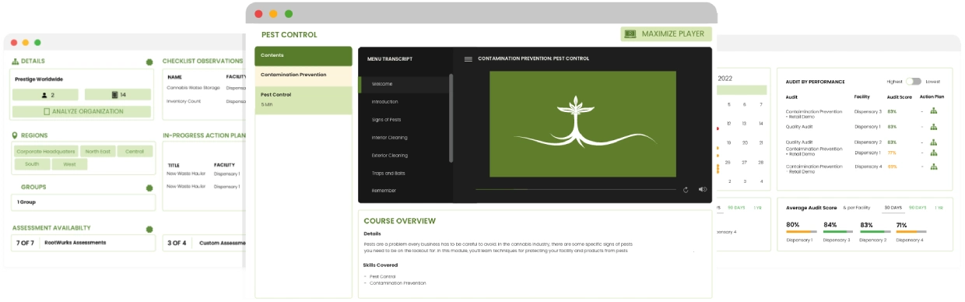Select the North East region chip
Screen dimensions: 965x302
[x=98, y=151]
